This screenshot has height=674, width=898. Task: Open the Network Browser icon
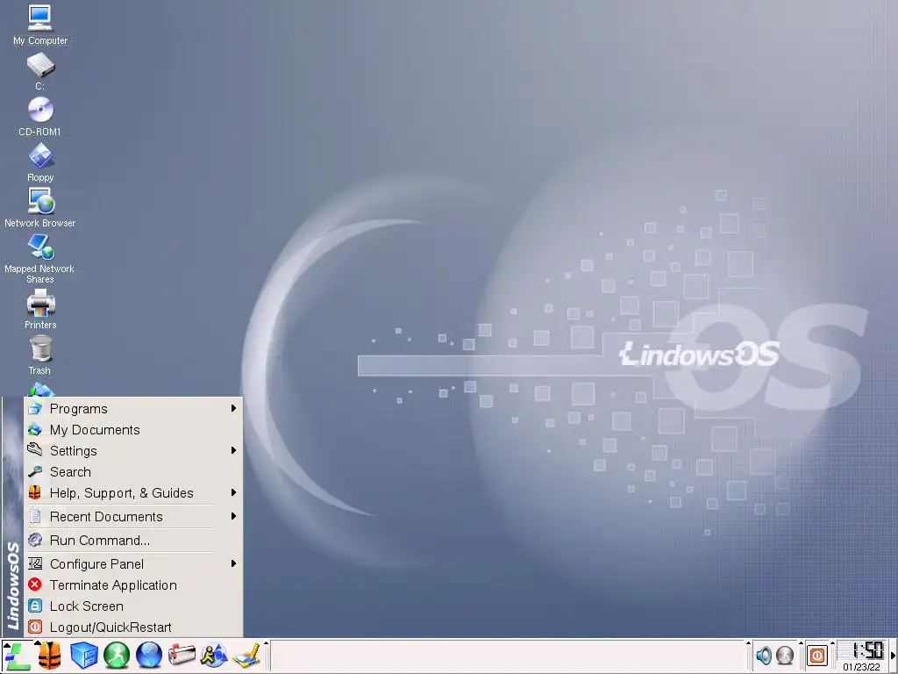(x=40, y=207)
